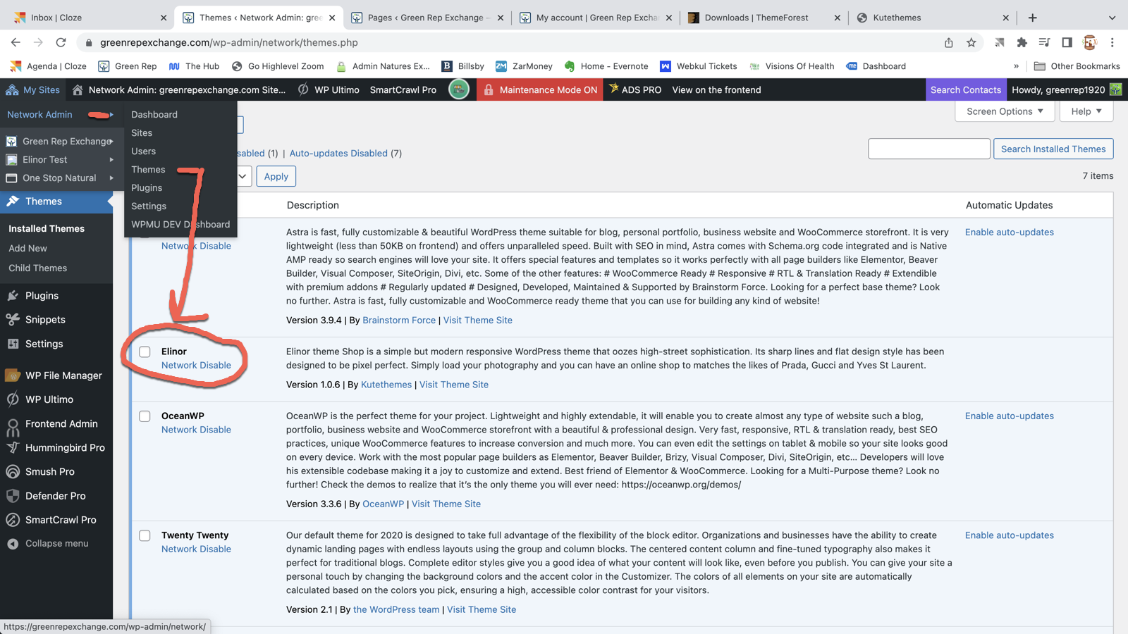
Task: Open Child Themes in sidebar
Action: point(38,268)
